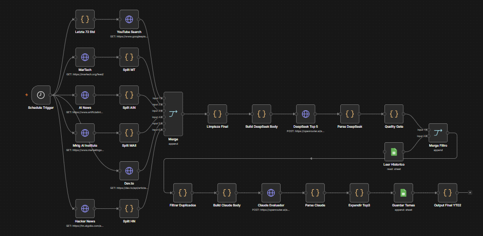Select the Dev.to HTTP request node
This screenshot has width=483, height=236.
[129, 170]
